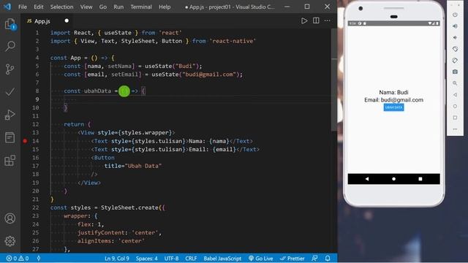
Task: Click the emulator volume down icon
Action: (455, 37)
